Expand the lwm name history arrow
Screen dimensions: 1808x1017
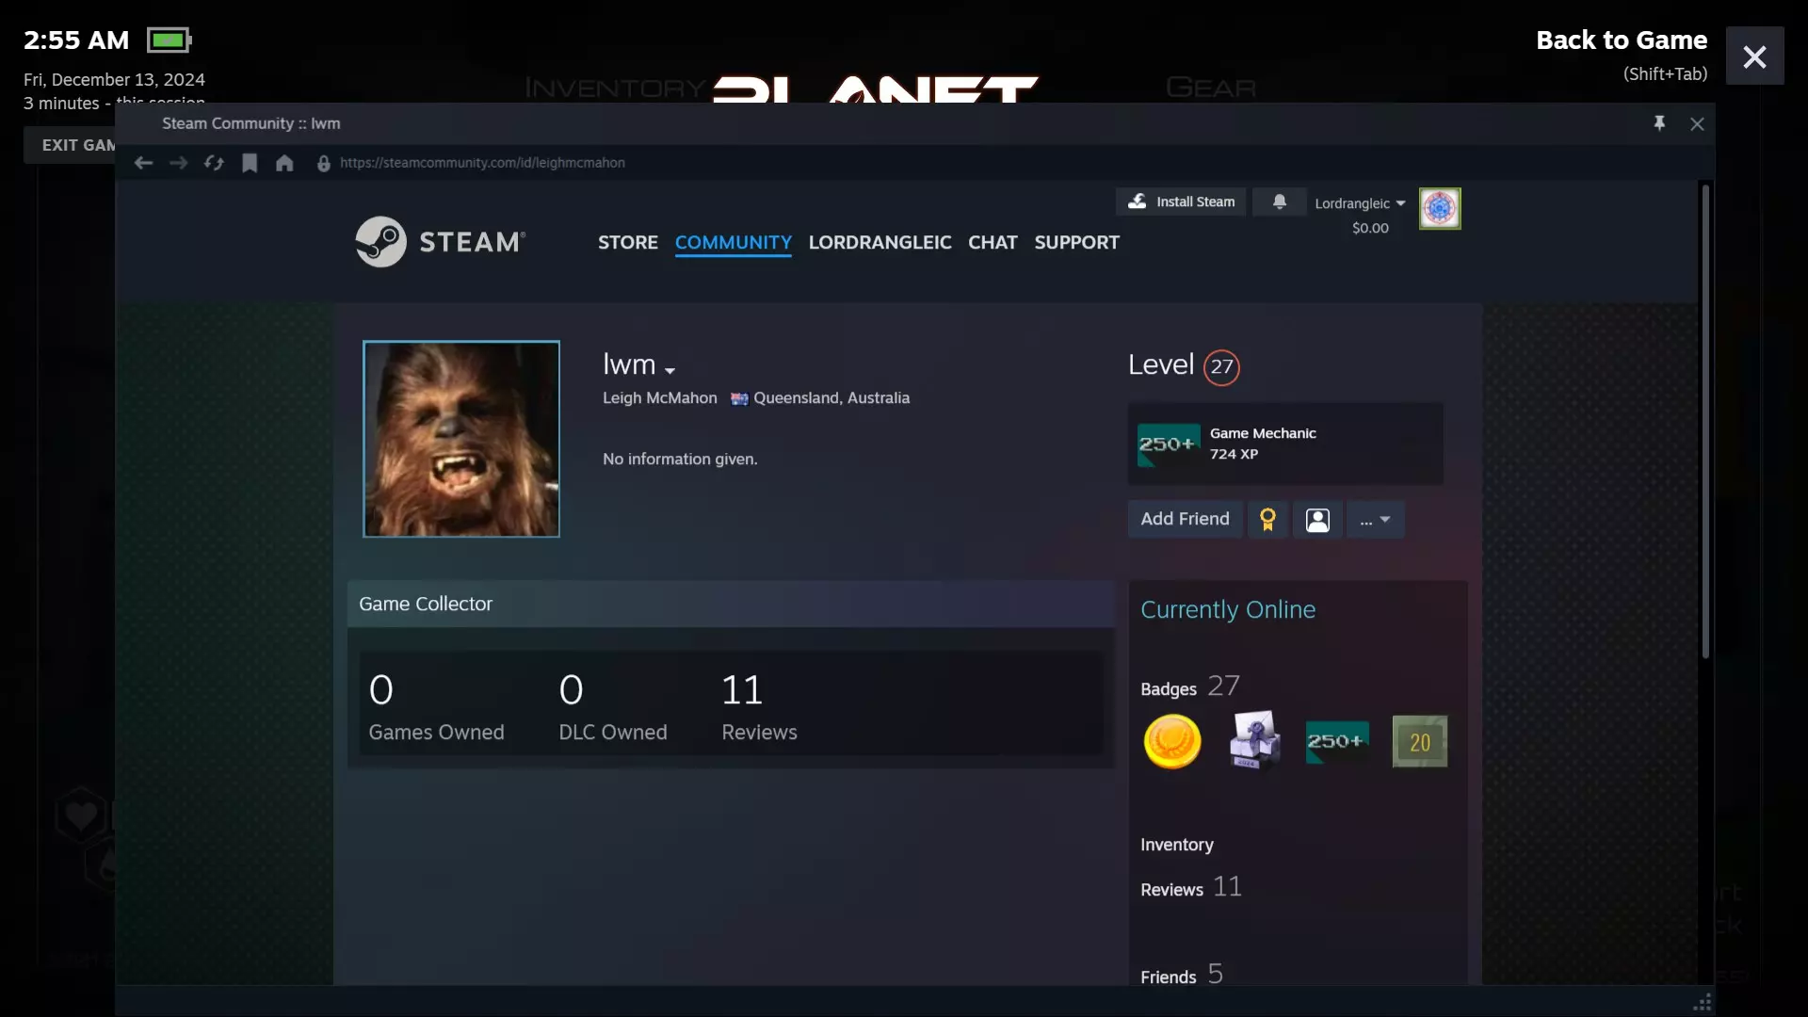coord(670,370)
